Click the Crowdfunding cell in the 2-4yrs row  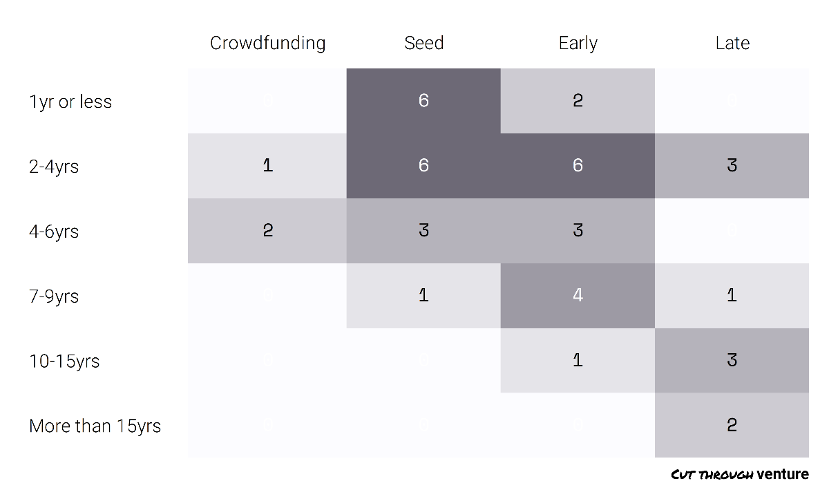(x=267, y=166)
